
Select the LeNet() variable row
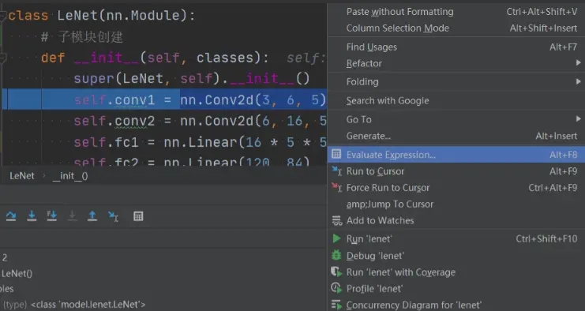coord(17,273)
